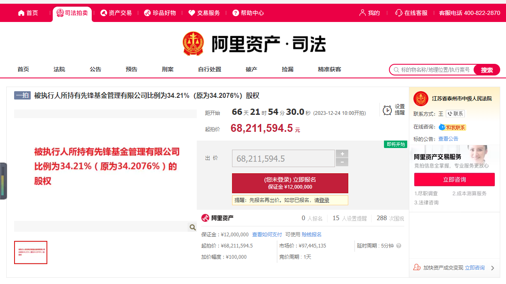Click the 阿里资产交易服务 banner heading

(438, 157)
